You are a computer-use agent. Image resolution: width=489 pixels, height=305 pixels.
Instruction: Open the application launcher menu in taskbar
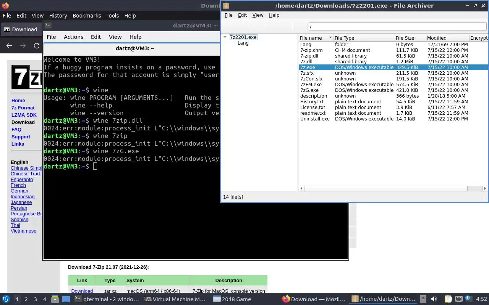pyautogui.click(x=6, y=299)
